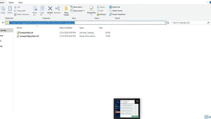
Task: Create a New folder
Action: pos(66,11)
